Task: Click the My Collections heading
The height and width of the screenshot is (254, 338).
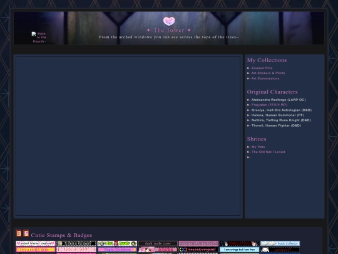Action: coord(267,60)
